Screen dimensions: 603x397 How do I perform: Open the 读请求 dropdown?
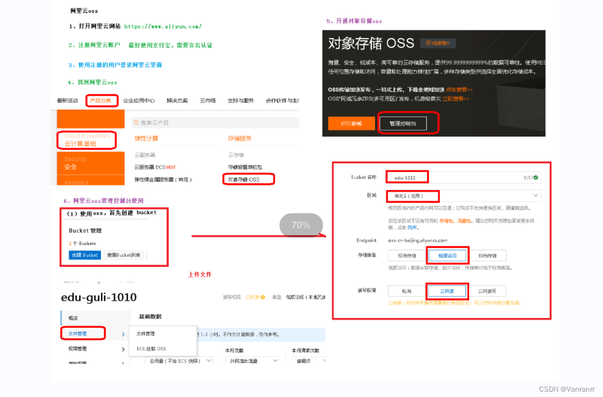310,361
